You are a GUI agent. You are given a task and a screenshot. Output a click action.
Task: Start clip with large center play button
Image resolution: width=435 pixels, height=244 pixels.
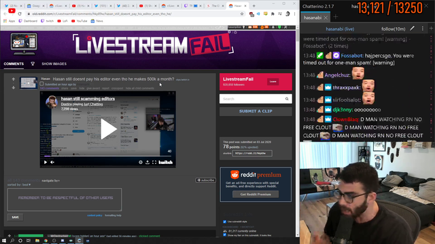108,129
